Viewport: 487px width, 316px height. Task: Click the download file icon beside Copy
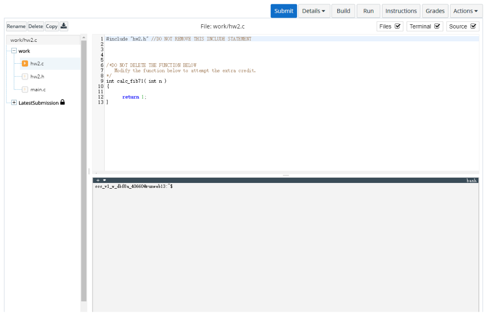point(63,26)
